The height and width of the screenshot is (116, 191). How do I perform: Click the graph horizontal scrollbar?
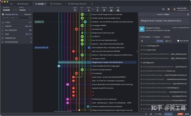click(x=63, y=112)
